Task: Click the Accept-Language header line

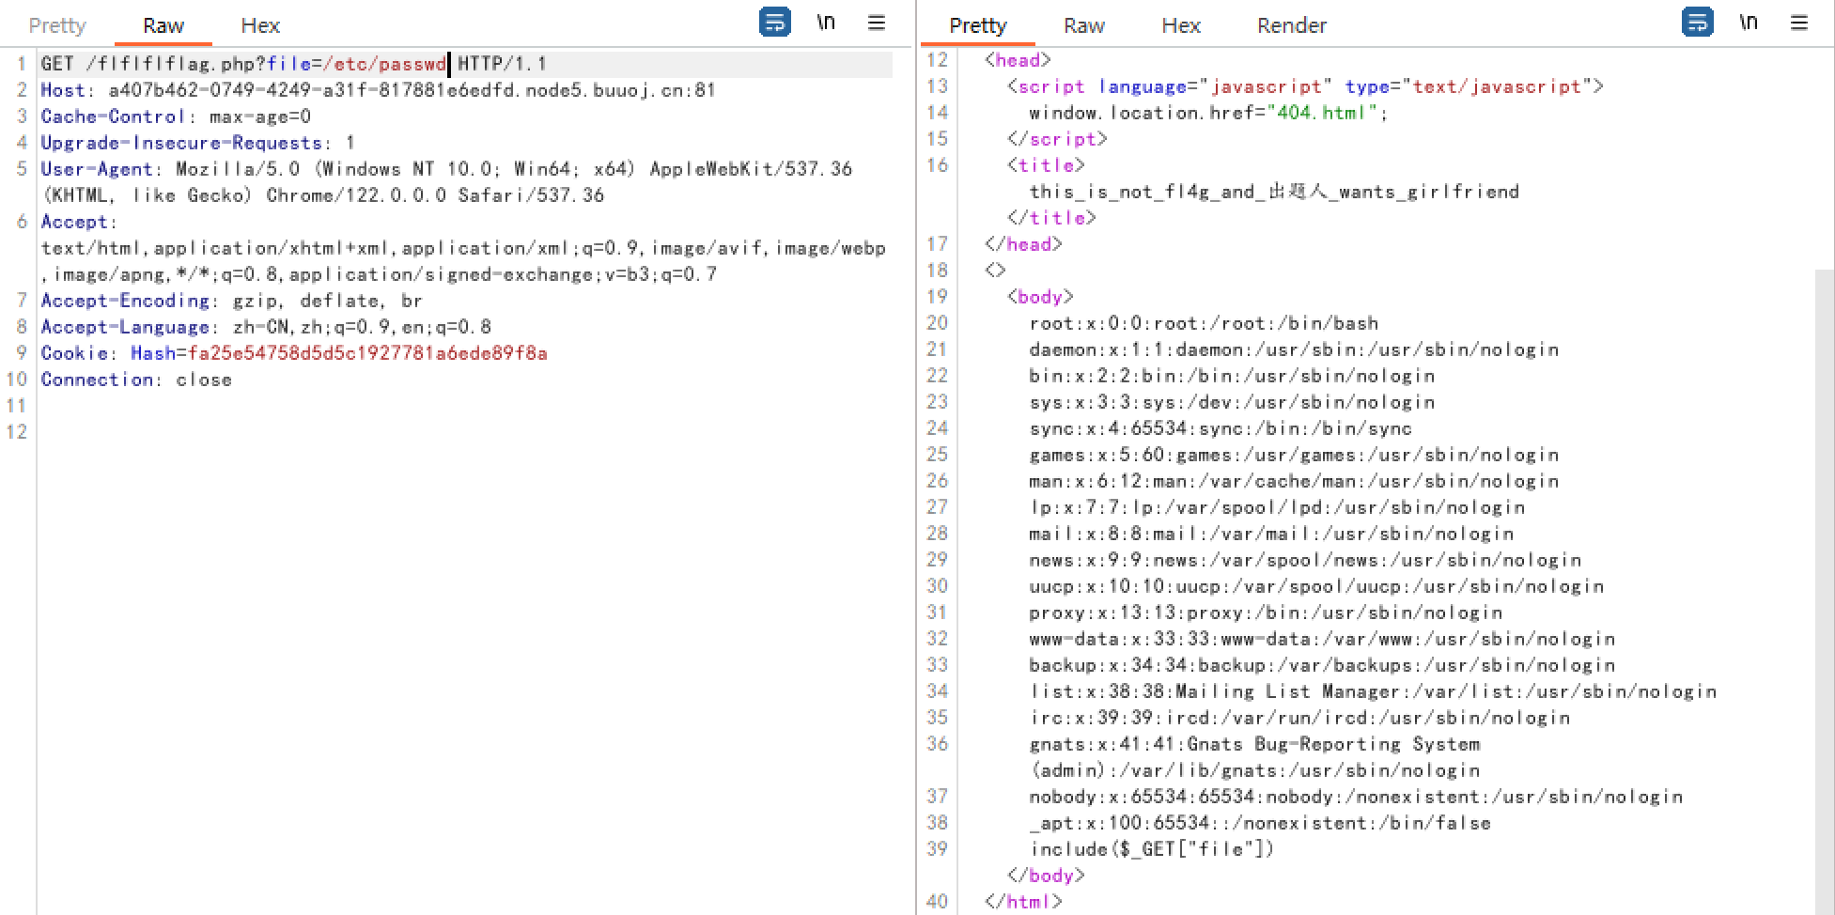Action: click(x=266, y=327)
